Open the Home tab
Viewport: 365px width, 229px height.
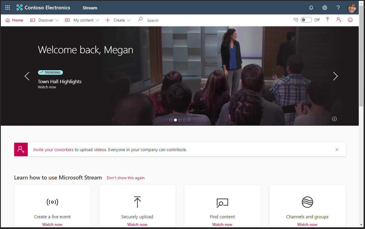point(14,20)
